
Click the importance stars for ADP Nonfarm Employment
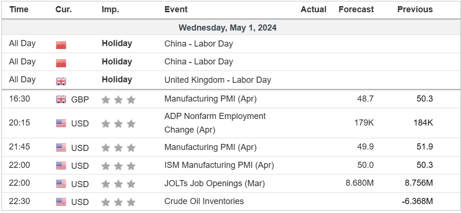tap(118, 123)
